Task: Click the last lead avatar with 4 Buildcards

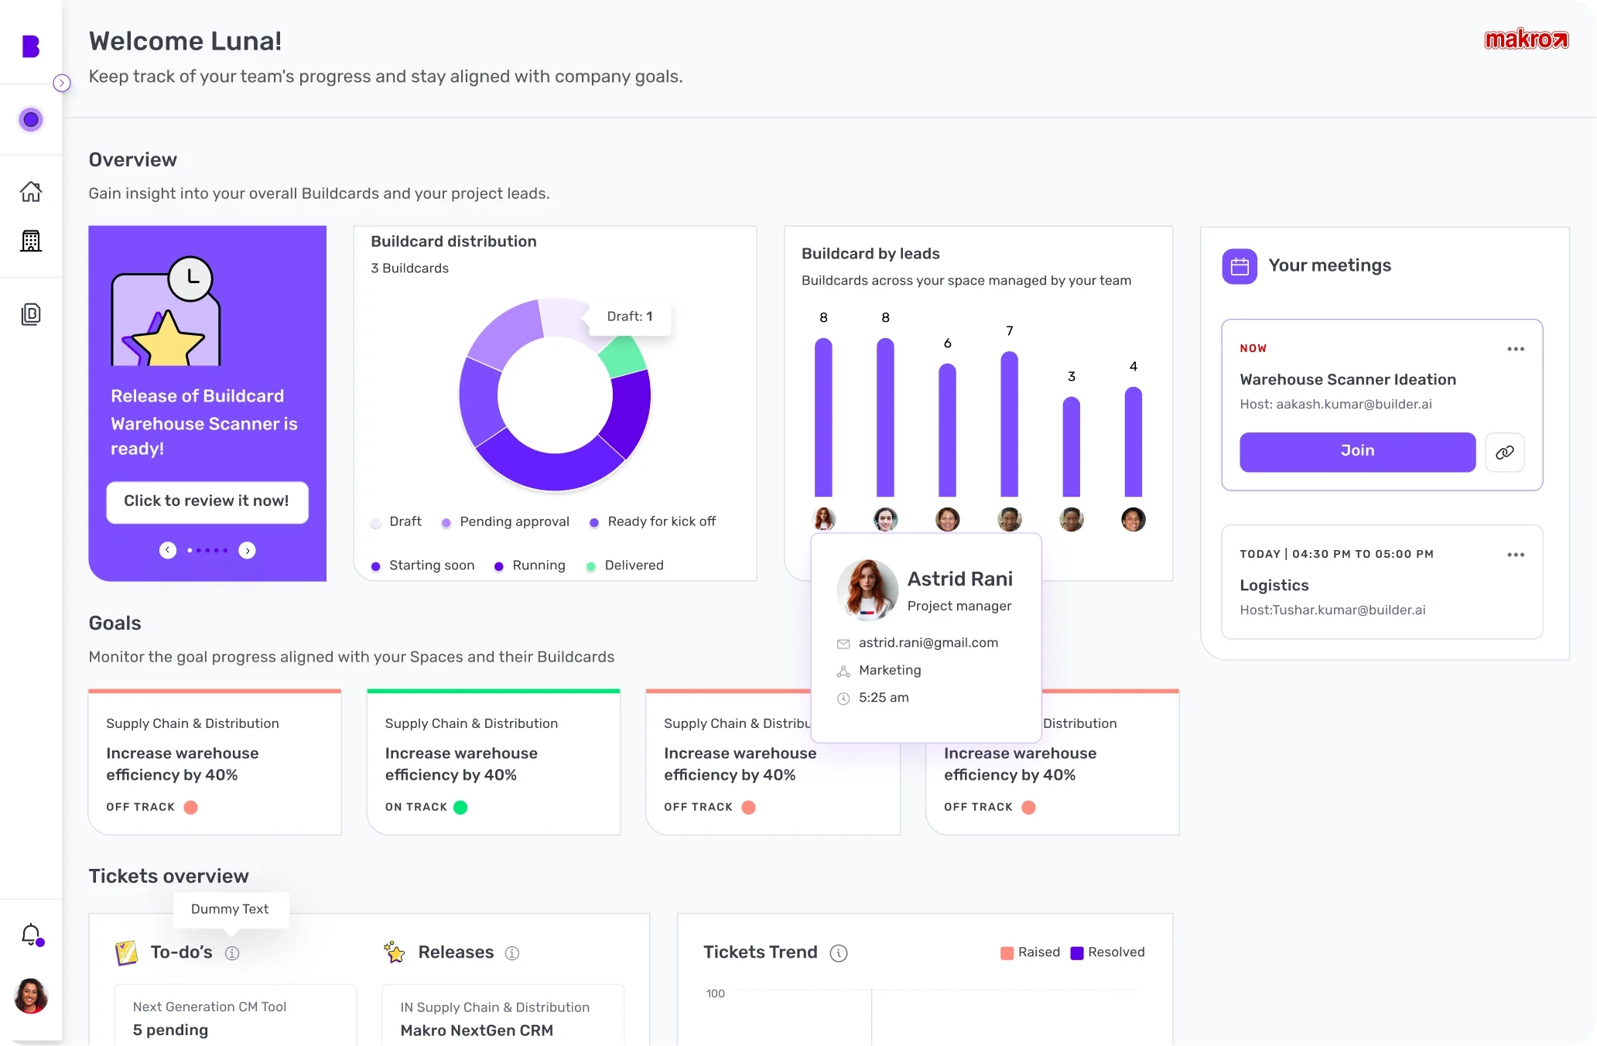Action: [1134, 519]
